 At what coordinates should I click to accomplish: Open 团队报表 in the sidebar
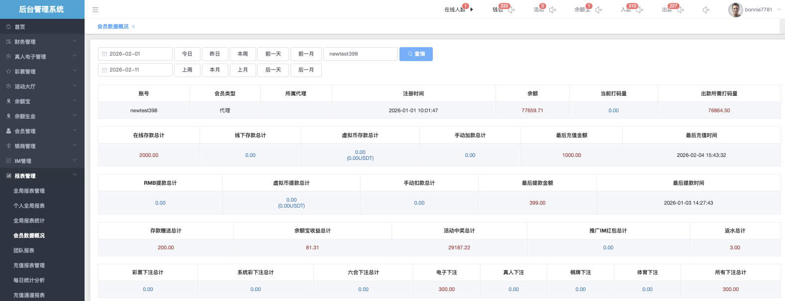click(x=24, y=250)
